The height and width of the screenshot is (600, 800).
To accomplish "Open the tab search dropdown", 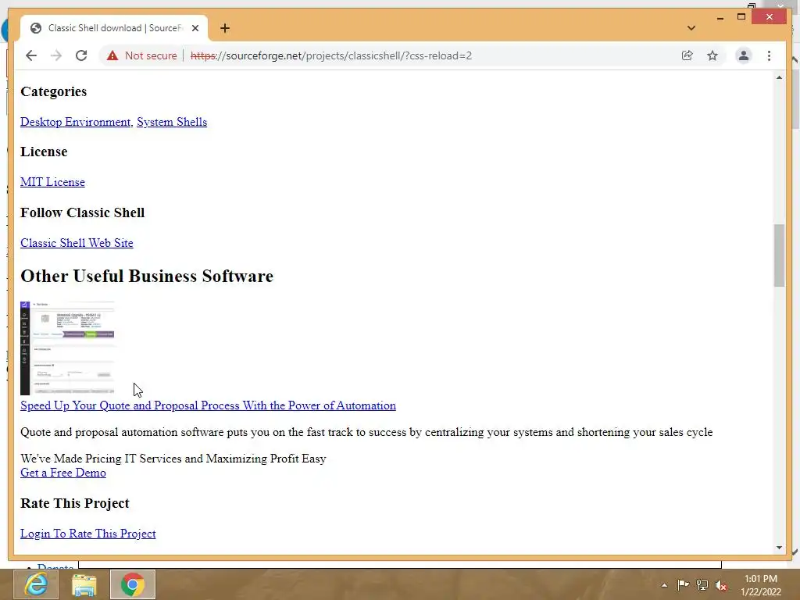I will click(691, 28).
